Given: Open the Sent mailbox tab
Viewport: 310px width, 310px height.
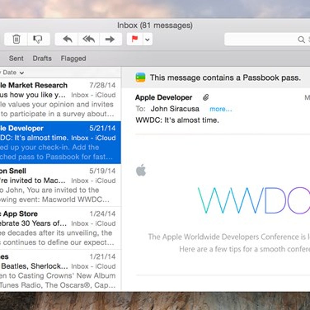Looking at the screenshot, I should point(16,58).
